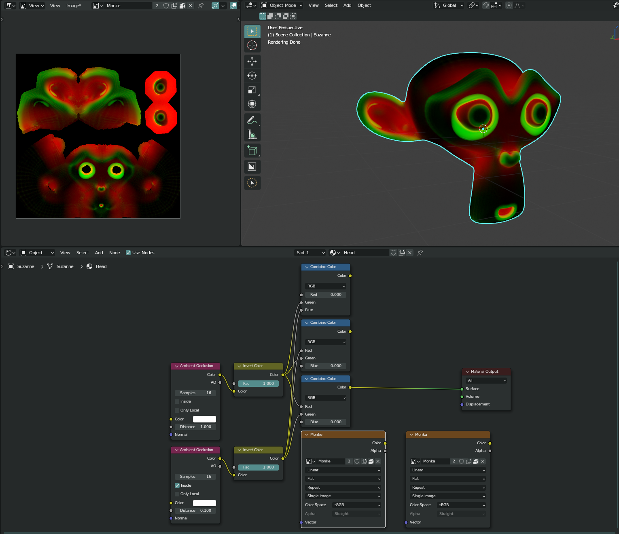Enable Only Local on upper Ambient Occlusion node
This screenshot has height=534, width=619.
177,410
